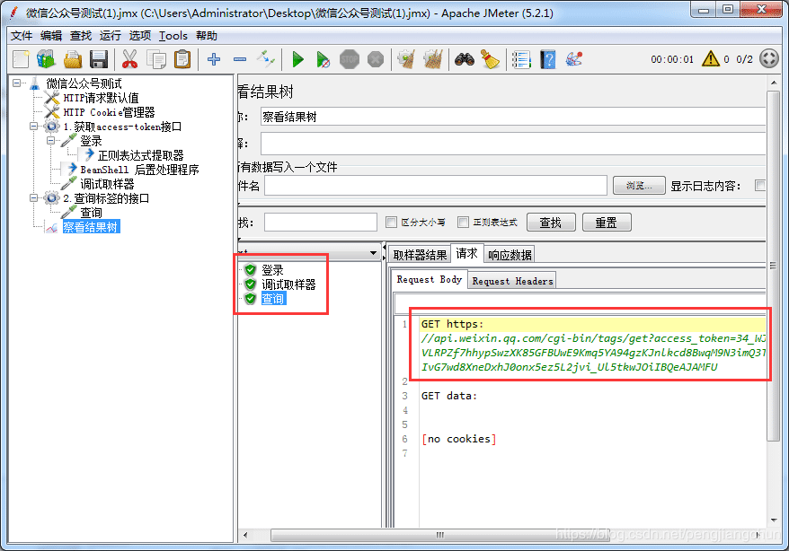Click the 重置 reset button
The height and width of the screenshot is (551, 789).
[x=607, y=223]
